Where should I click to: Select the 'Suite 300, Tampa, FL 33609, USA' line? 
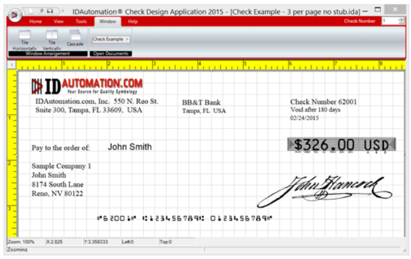click(x=89, y=110)
